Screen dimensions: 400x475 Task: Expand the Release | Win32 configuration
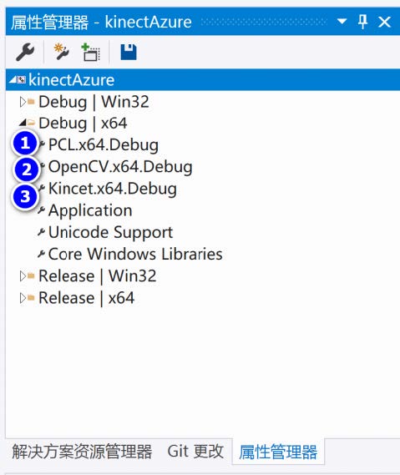click(23, 276)
